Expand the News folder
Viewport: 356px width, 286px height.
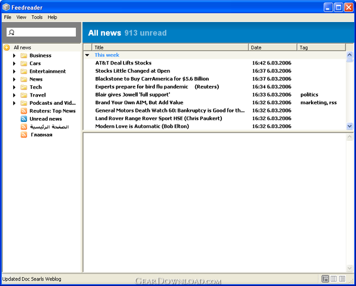[x=14, y=79]
